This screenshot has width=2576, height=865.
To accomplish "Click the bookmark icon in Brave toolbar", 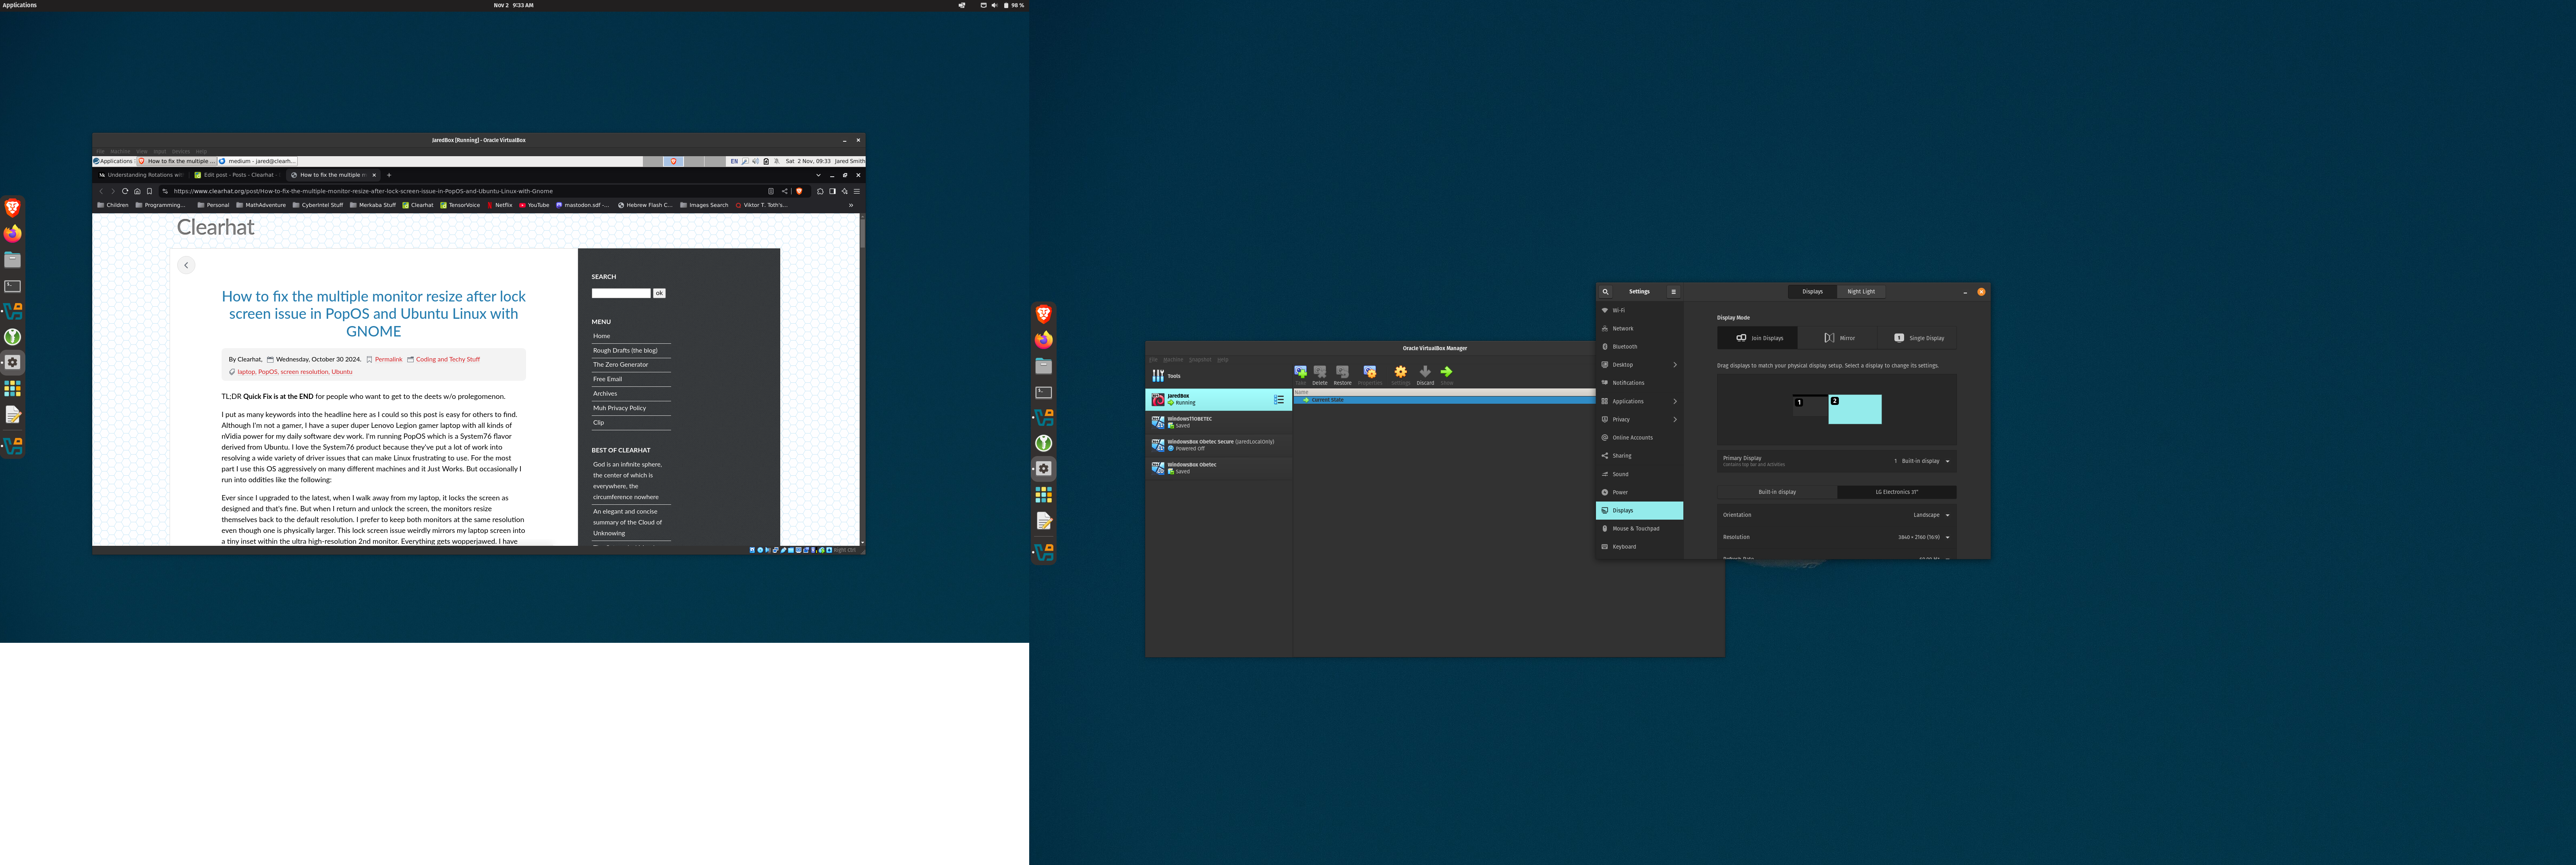I will 150,191.
